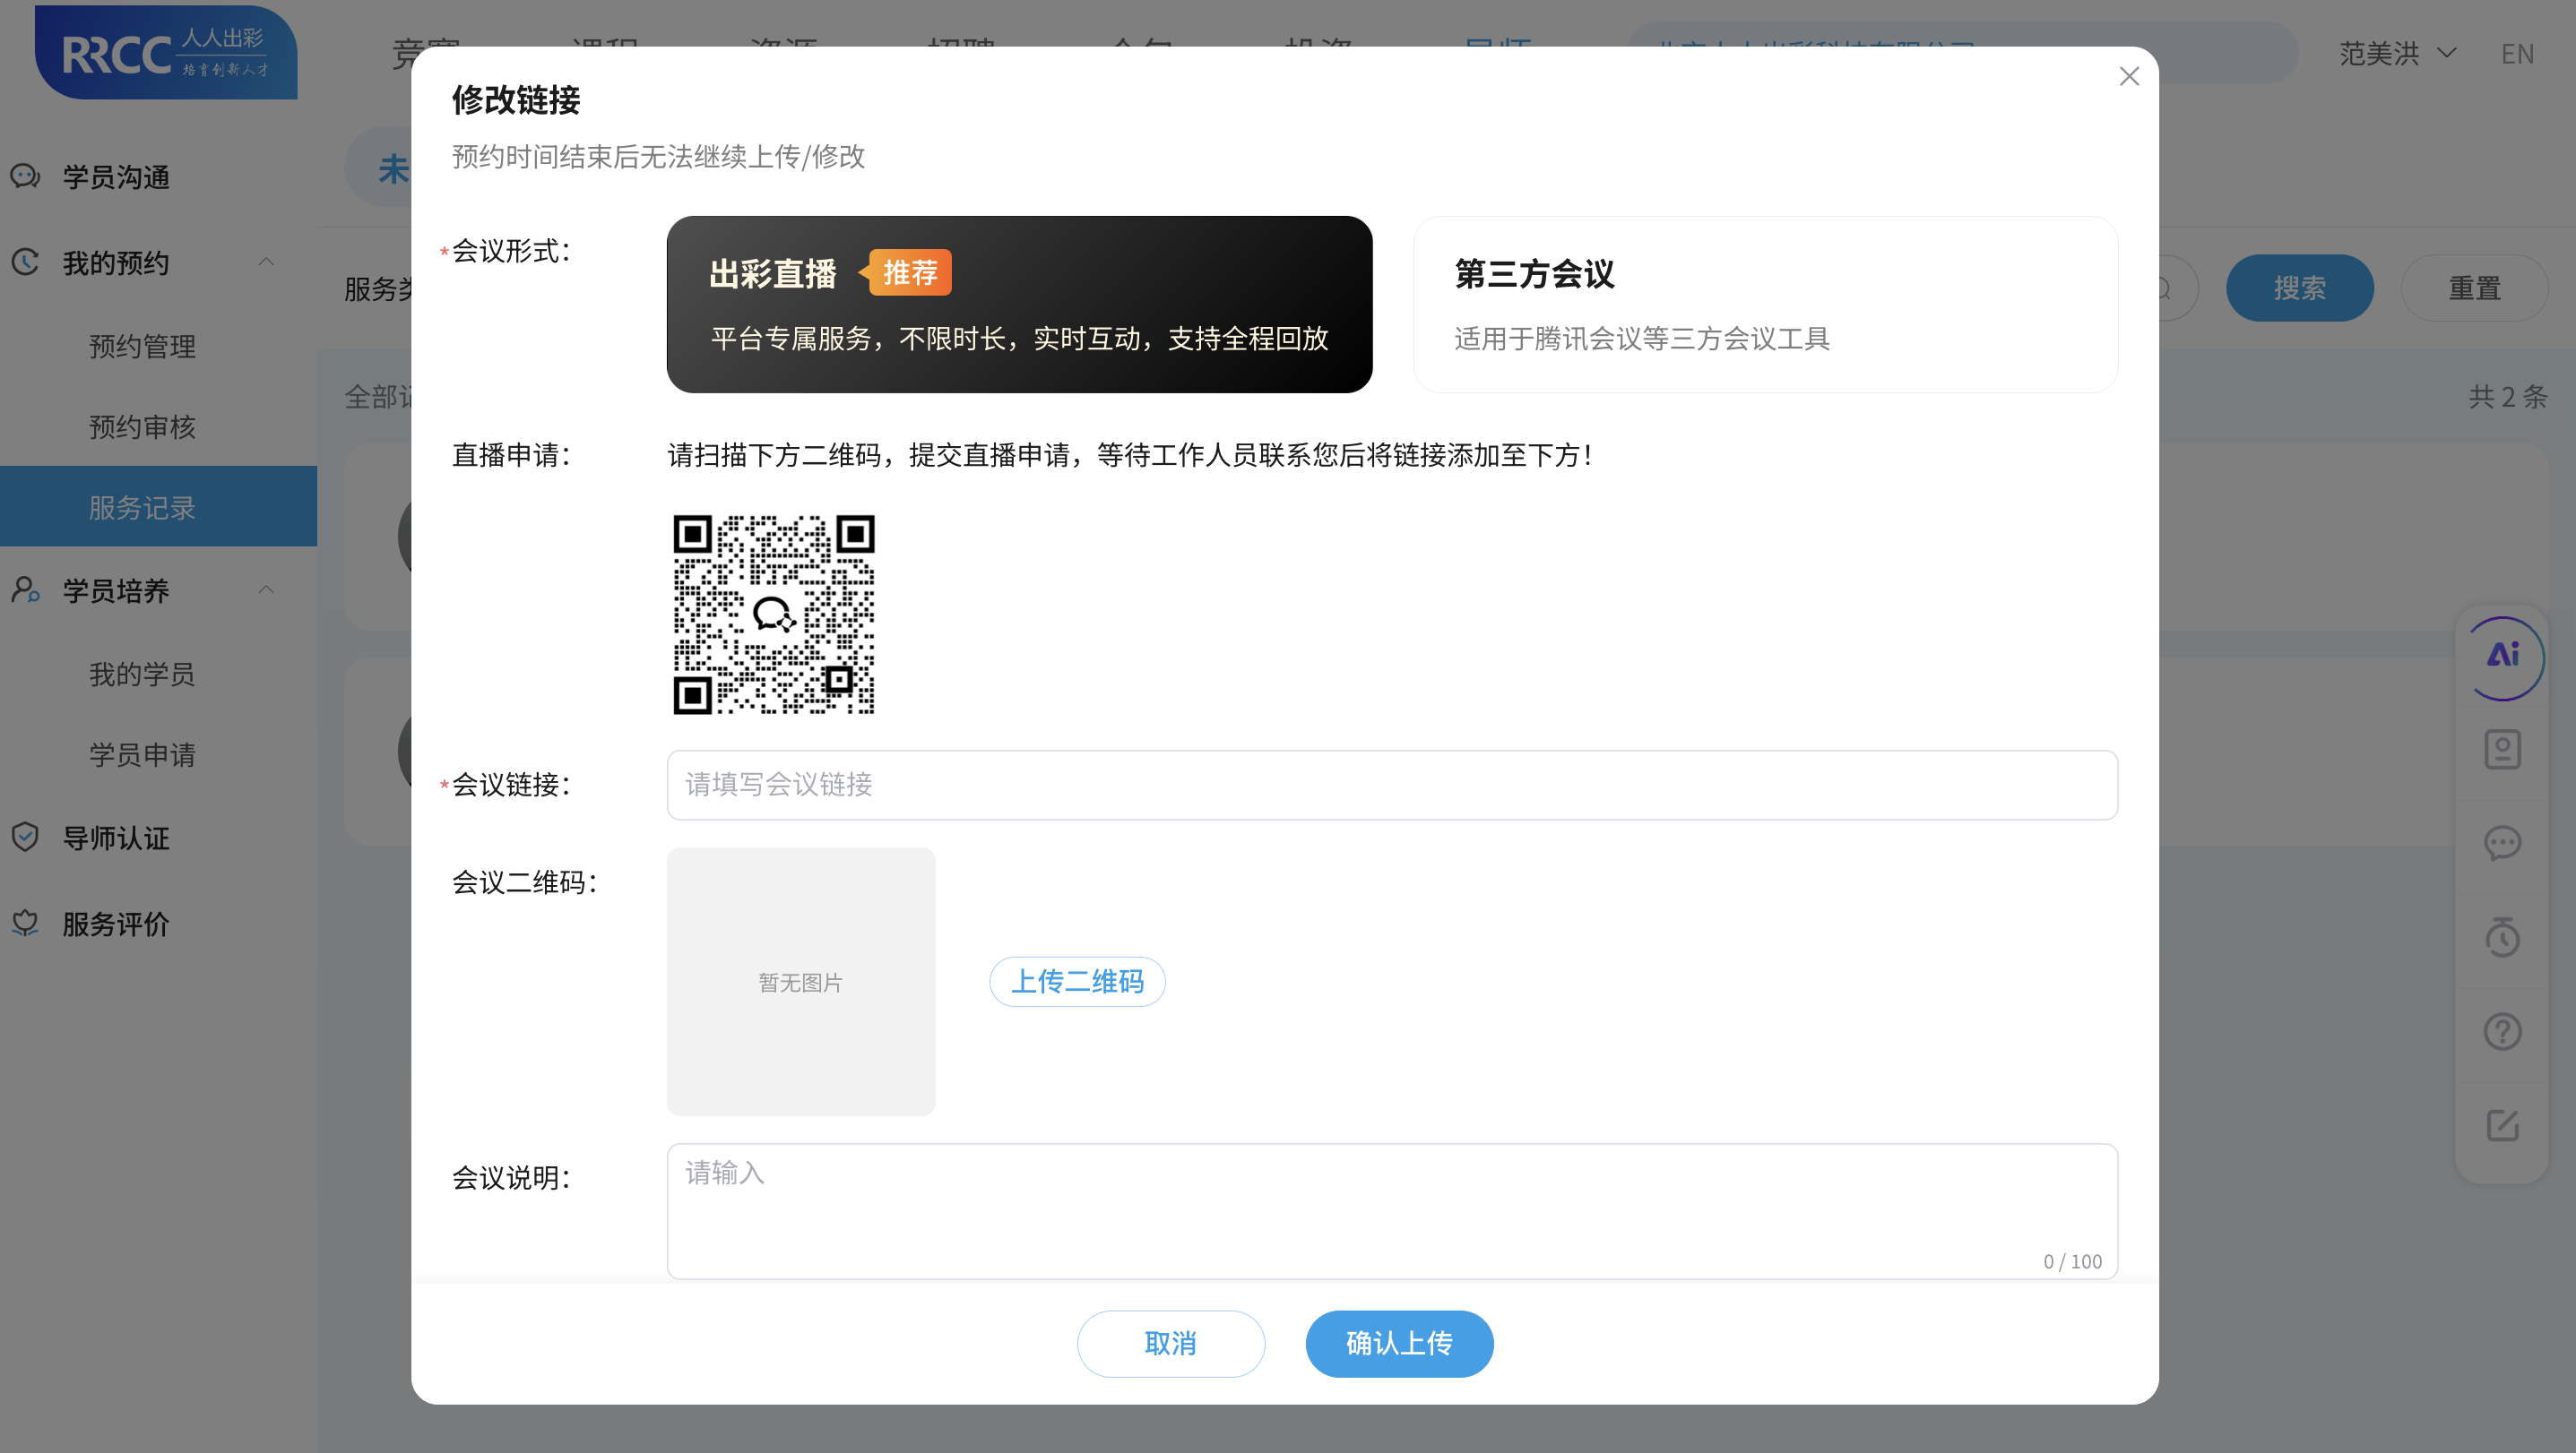Screen dimensions: 2576x1453
Task: Open 学员沟通 in the sidebar
Action: click(116, 176)
